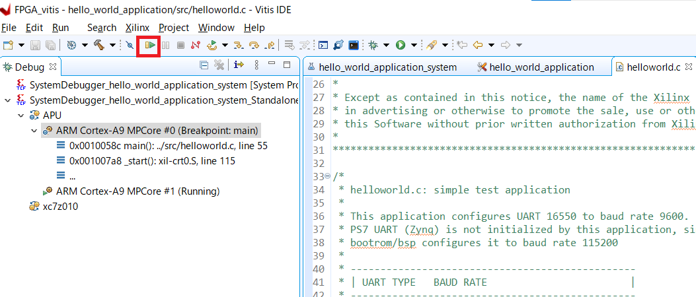Toggle Skip All Breakpoints icon
Screen dimensions: 696x297
click(130, 45)
